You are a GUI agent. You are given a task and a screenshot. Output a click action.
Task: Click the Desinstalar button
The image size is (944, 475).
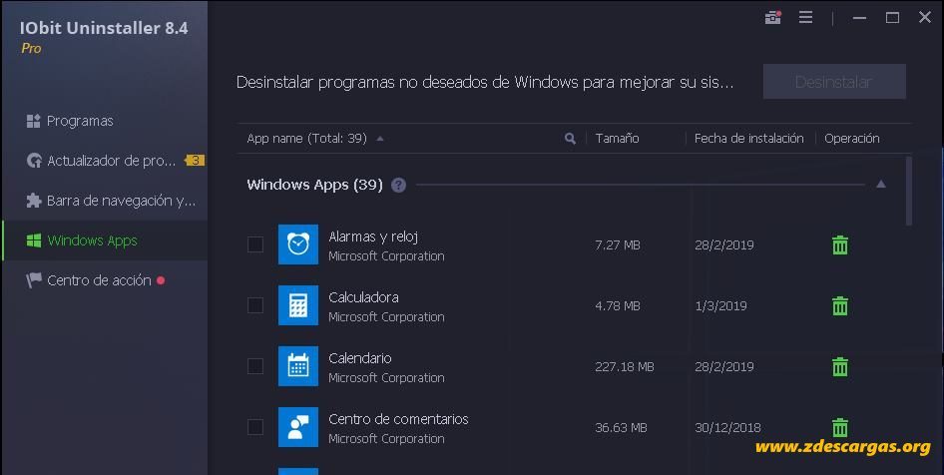tap(834, 82)
